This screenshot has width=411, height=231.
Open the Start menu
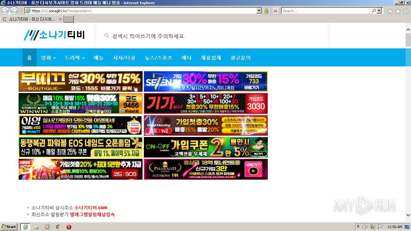pos(9,227)
